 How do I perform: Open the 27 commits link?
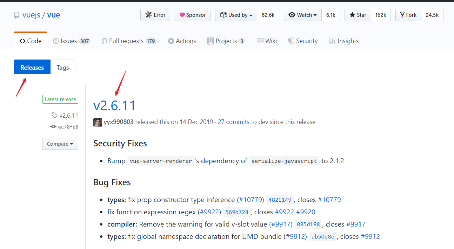234,122
